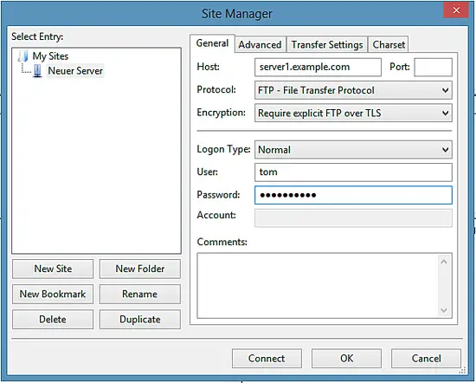476x383 pixels.
Task: Select the Neuer Server entry
Action: pos(75,71)
